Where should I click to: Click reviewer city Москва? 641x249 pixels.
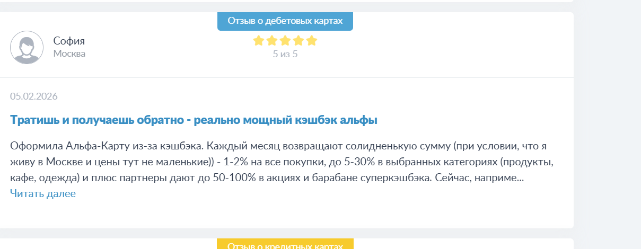coord(69,54)
